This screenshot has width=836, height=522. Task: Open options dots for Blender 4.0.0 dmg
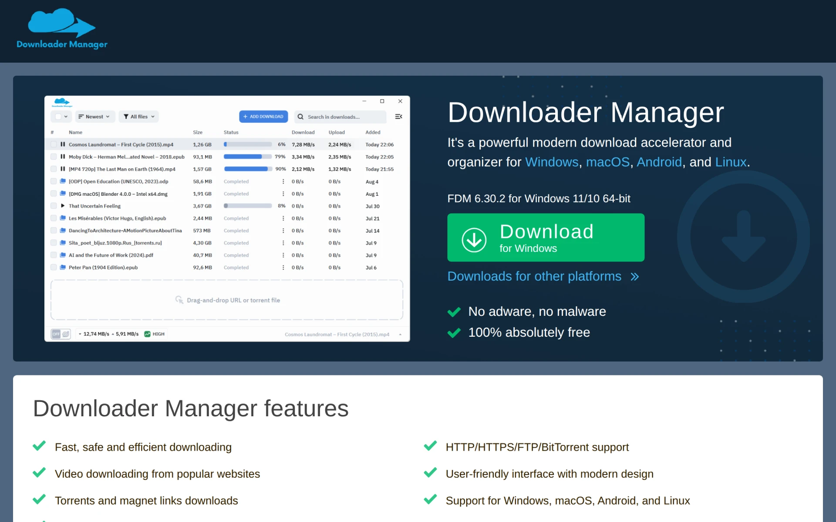(x=283, y=194)
